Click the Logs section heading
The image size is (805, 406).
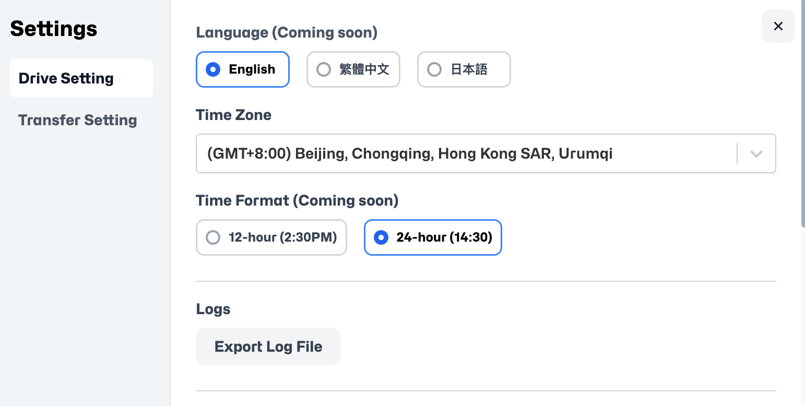(x=213, y=309)
